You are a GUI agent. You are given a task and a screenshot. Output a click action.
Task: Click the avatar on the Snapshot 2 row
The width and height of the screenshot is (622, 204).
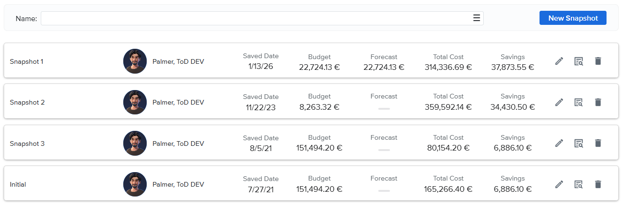(135, 102)
